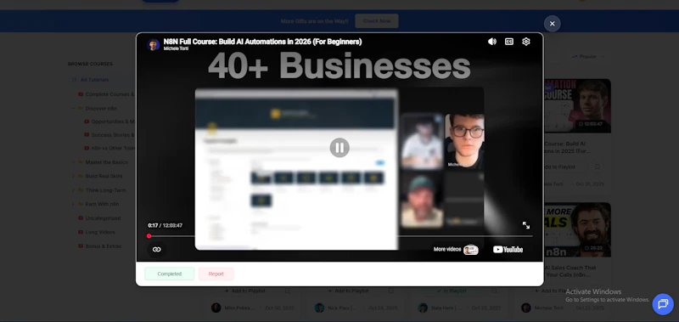Click Add to Playlist on the Mike Pekka card

click(245, 291)
